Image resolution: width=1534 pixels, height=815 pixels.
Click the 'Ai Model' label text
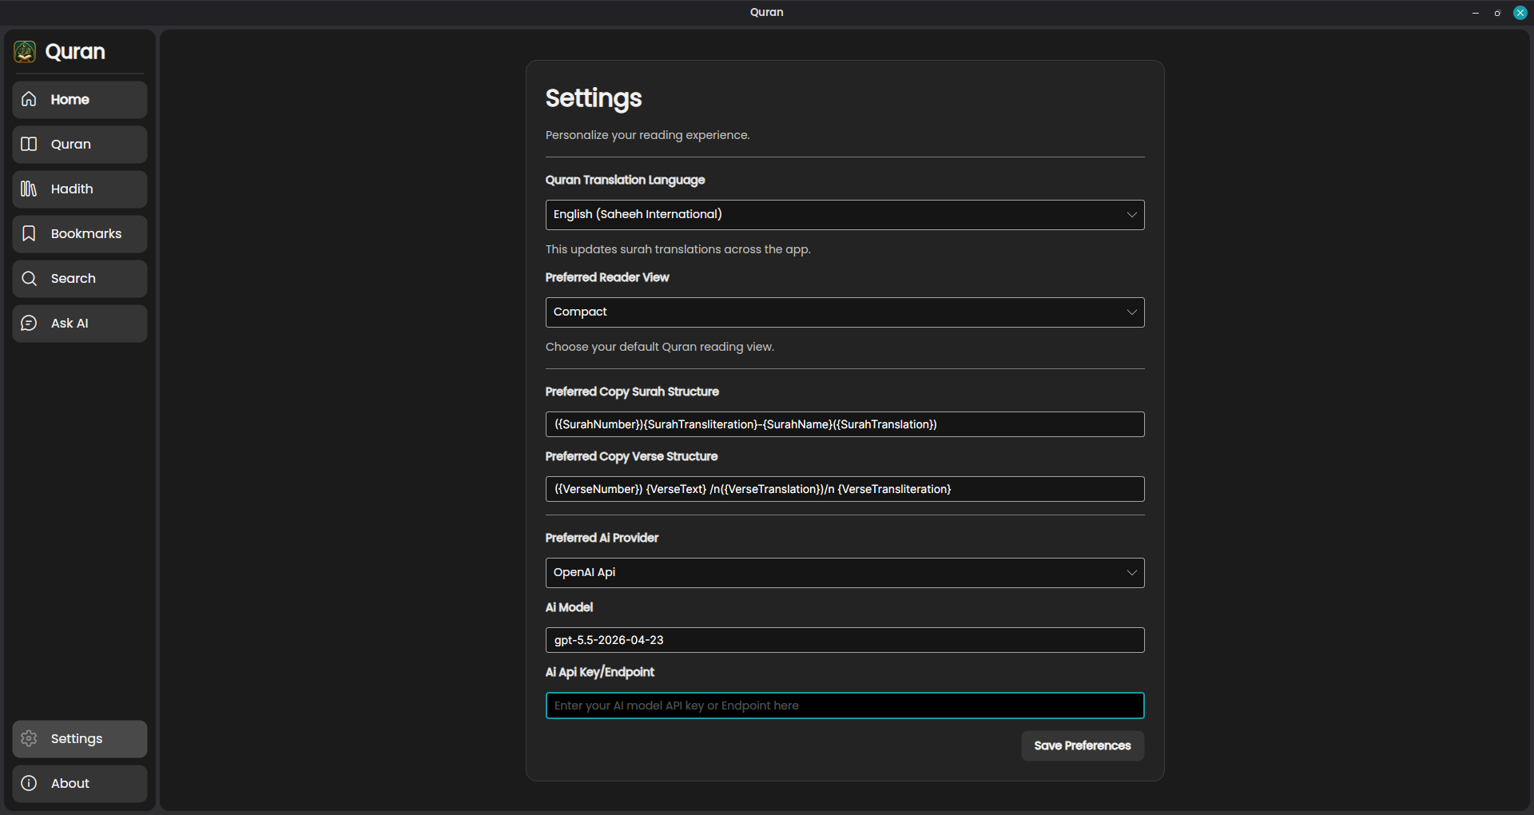pos(569,607)
